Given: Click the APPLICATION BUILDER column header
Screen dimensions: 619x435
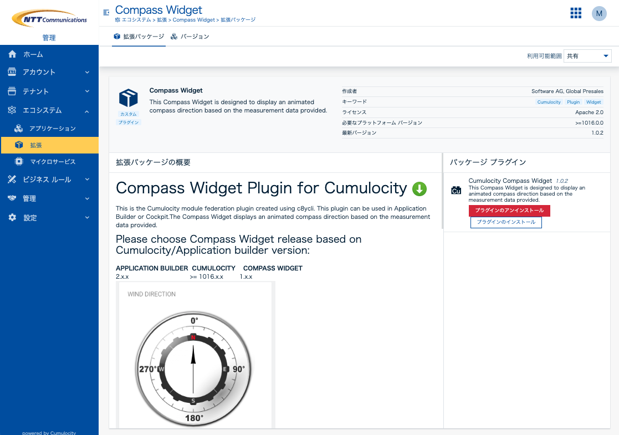Looking at the screenshot, I should pos(152,268).
